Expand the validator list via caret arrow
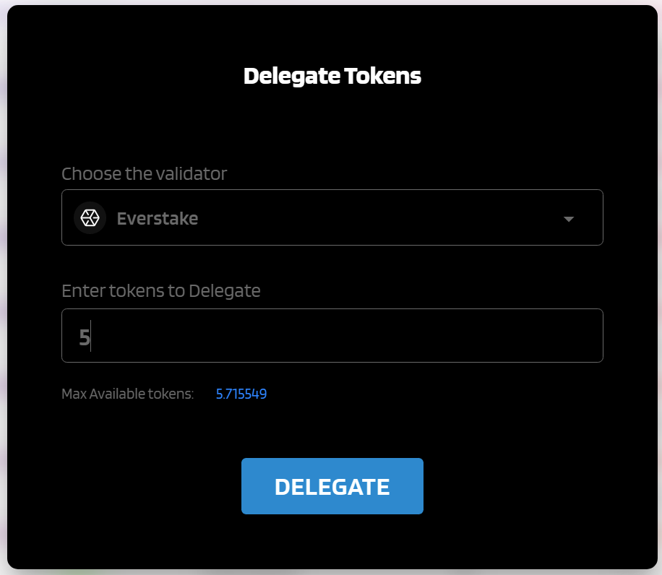Screen dimensions: 662x575 click(569, 219)
